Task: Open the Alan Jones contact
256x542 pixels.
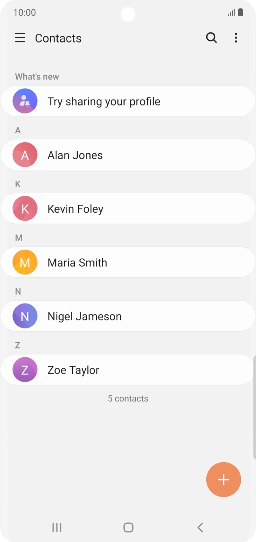Action: tap(128, 155)
